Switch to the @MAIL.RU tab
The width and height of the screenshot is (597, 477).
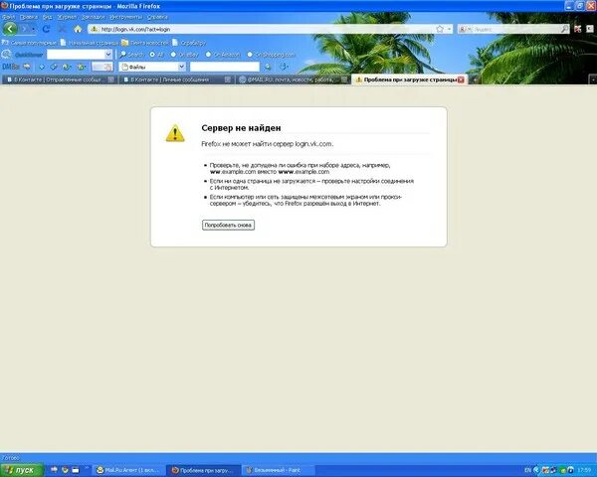pos(292,79)
